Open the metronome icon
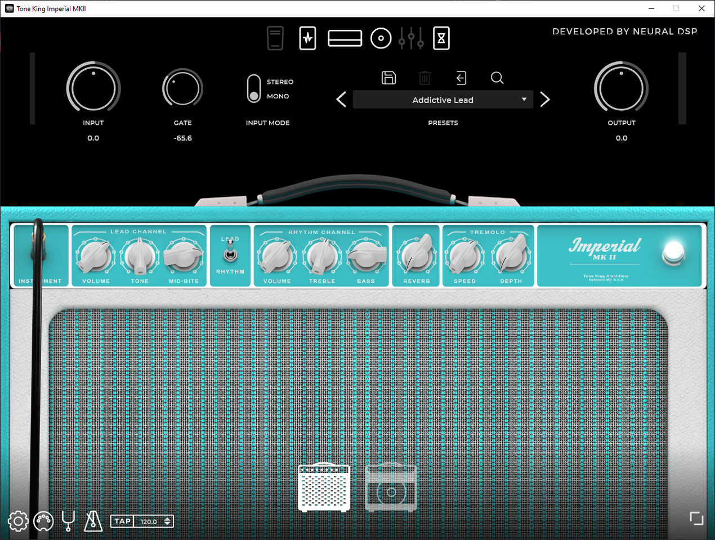This screenshot has width=715, height=540. [x=93, y=521]
